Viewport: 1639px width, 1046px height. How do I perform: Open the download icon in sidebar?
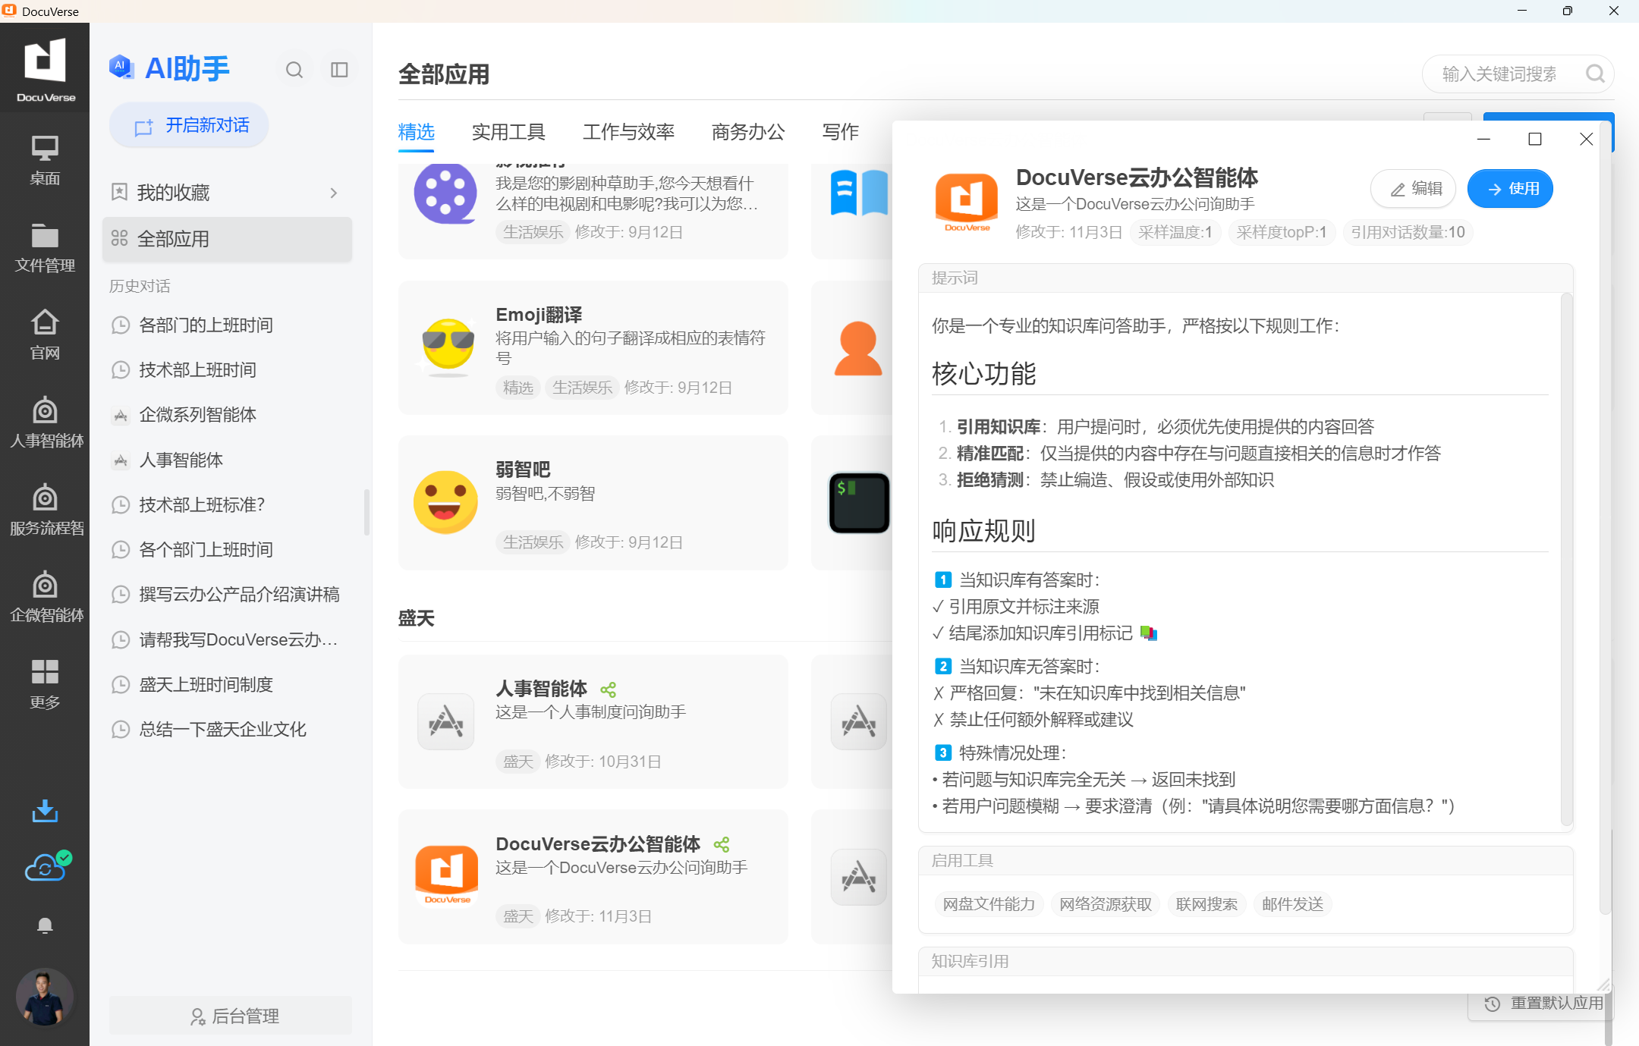(45, 811)
